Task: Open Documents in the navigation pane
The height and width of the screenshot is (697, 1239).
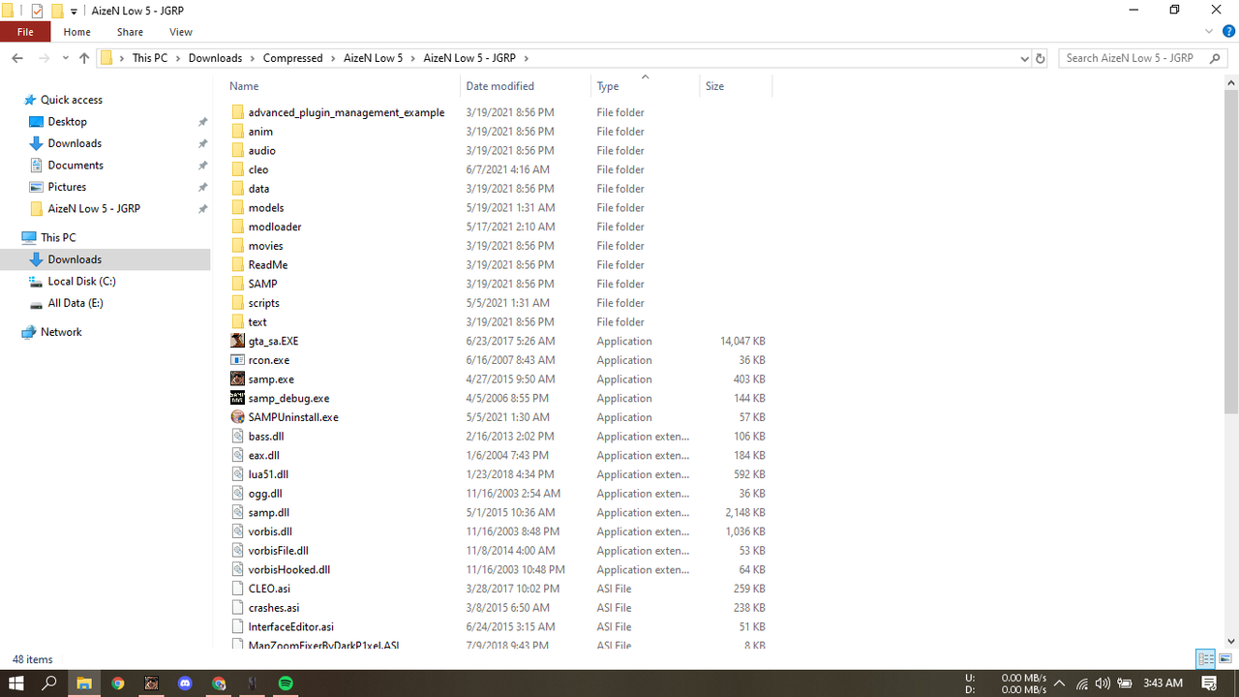Action: tap(76, 166)
